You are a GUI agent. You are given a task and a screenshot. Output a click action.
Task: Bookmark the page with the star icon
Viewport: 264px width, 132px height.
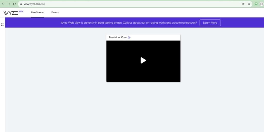coord(249,4)
